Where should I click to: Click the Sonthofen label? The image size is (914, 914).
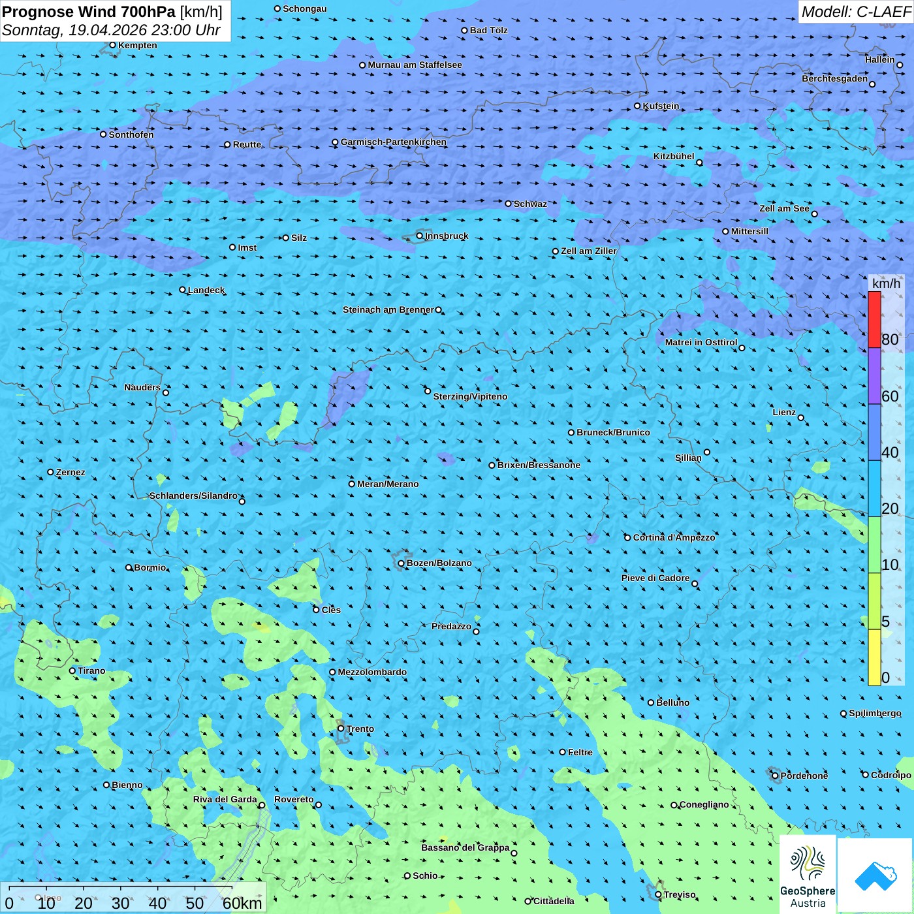pos(131,134)
